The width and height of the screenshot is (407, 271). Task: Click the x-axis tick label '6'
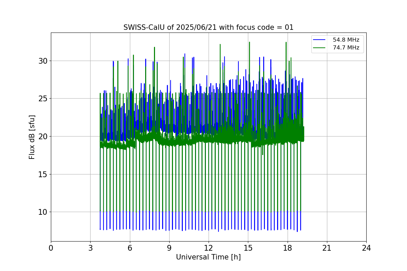[x=130, y=248]
